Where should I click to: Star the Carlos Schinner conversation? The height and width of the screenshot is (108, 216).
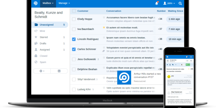click(104, 48)
